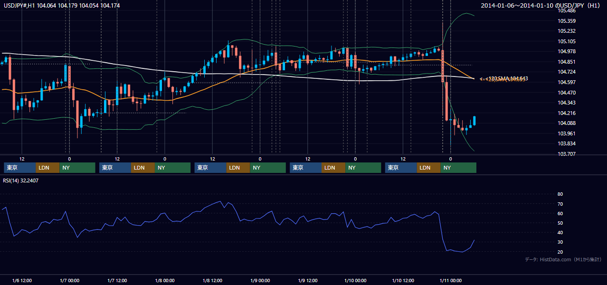Click the RSI 60 level label
The width and height of the screenshot is (607, 285).
tap(560, 213)
